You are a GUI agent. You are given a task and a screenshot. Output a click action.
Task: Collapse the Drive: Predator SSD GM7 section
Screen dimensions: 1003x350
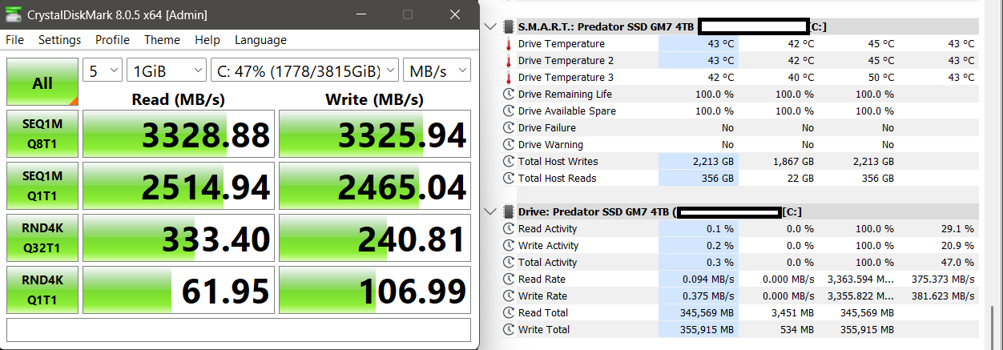click(x=491, y=211)
